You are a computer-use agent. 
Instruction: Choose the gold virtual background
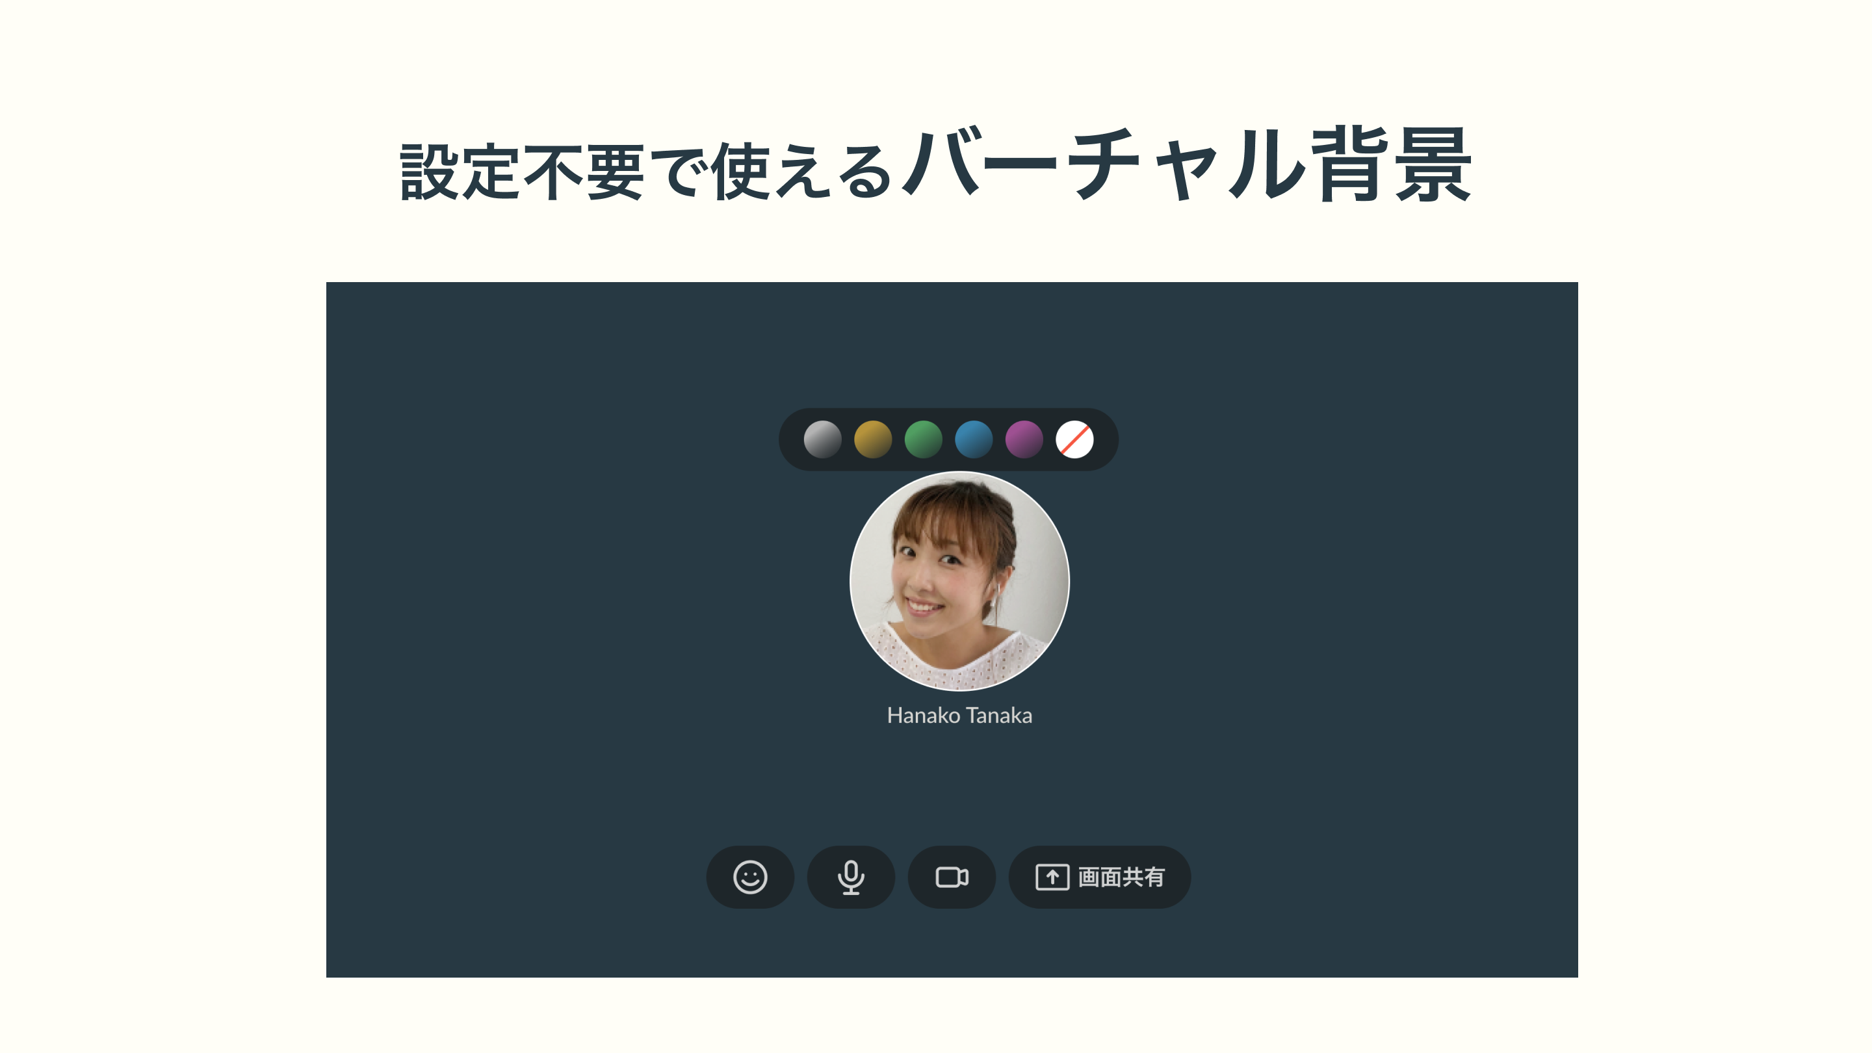coord(873,439)
